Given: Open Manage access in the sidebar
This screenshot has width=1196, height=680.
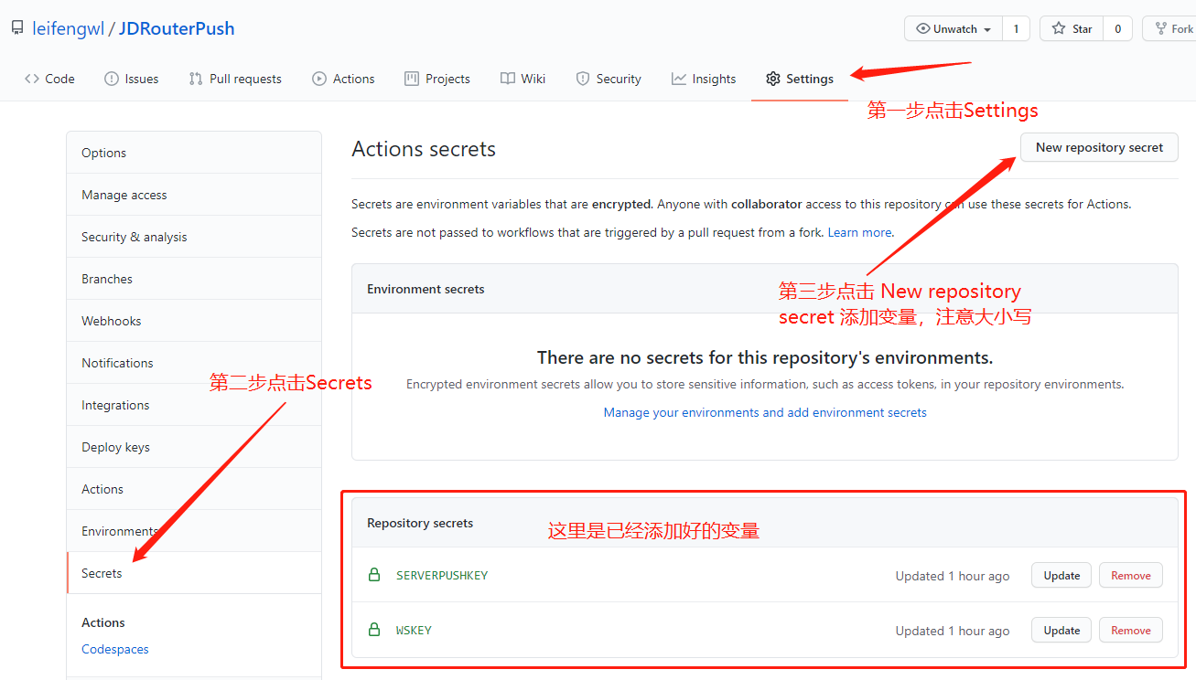Looking at the screenshot, I should (194, 195).
